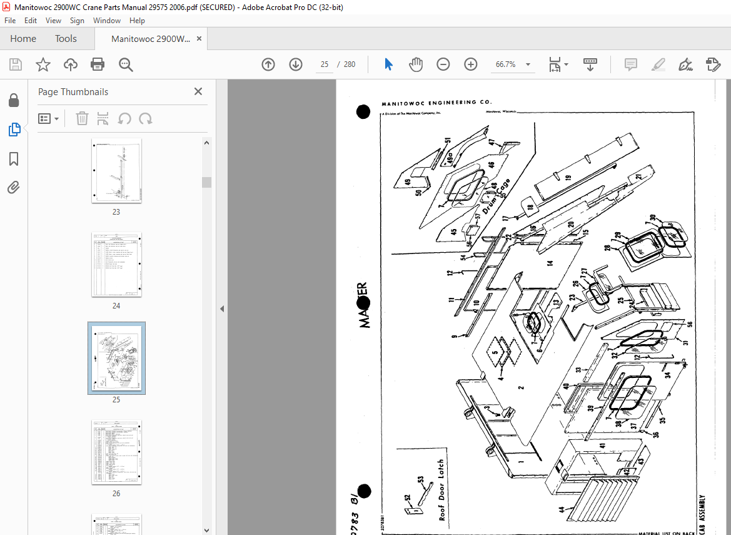Toggle the Page Thumbnails sidebar icon

[x=14, y=129]
